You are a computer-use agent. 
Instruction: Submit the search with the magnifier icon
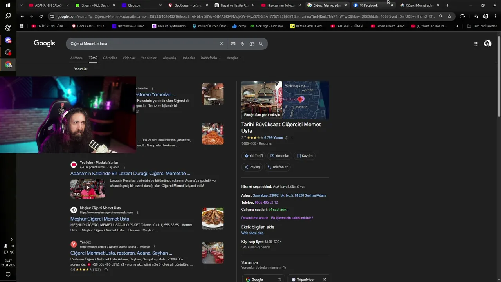pos(261,44)
